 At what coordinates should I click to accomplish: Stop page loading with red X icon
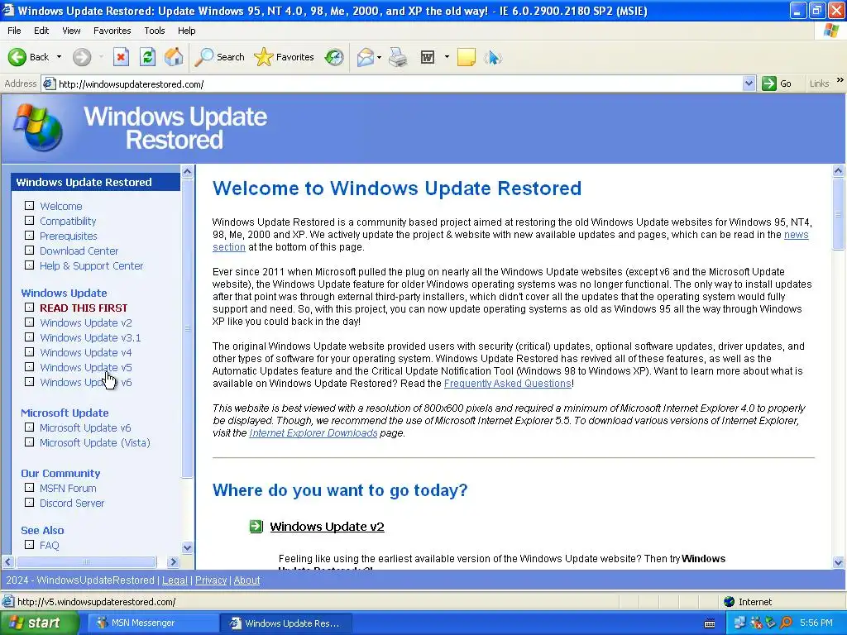121,57
